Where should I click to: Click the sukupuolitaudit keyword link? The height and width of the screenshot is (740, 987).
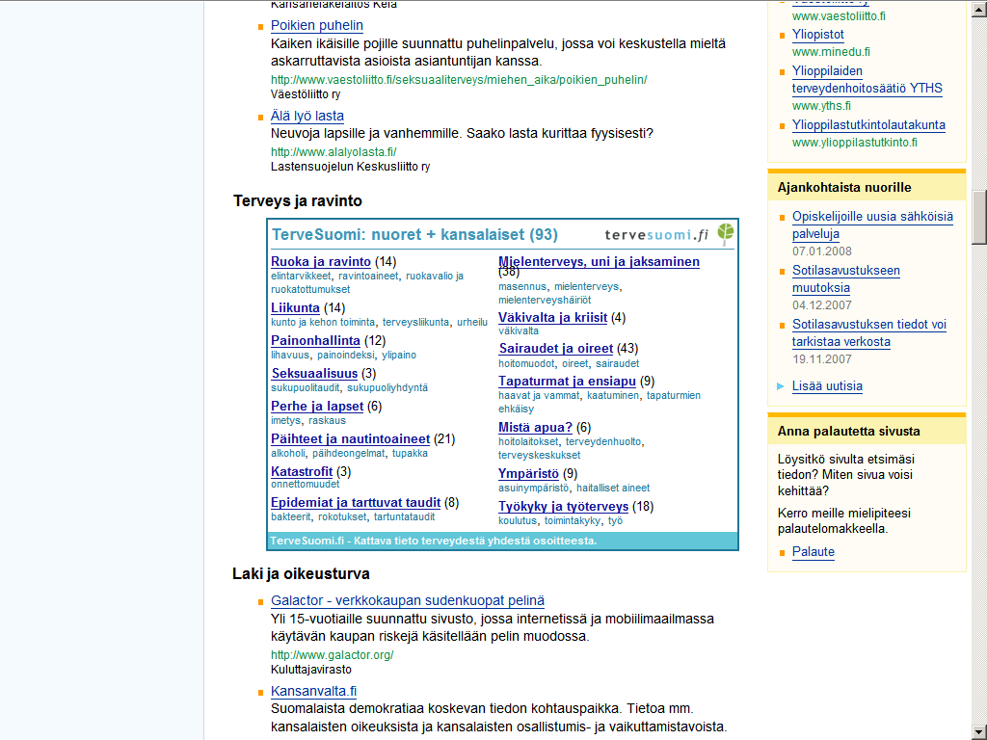(x=306, y=388)
